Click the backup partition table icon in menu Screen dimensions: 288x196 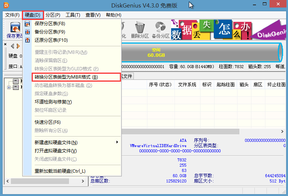coord(27,32)
